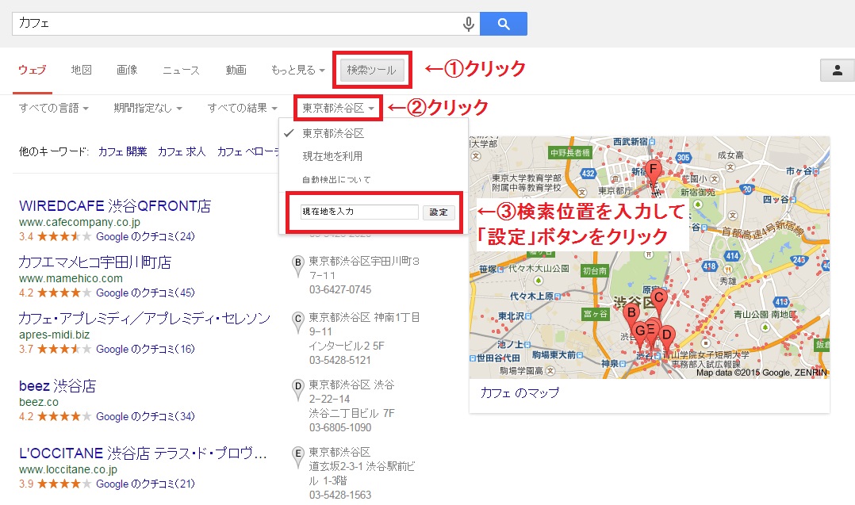Click the B marker beside 宇田川町 address
Viewport: 855px width, 505px height.
click(x=297, y=266)
